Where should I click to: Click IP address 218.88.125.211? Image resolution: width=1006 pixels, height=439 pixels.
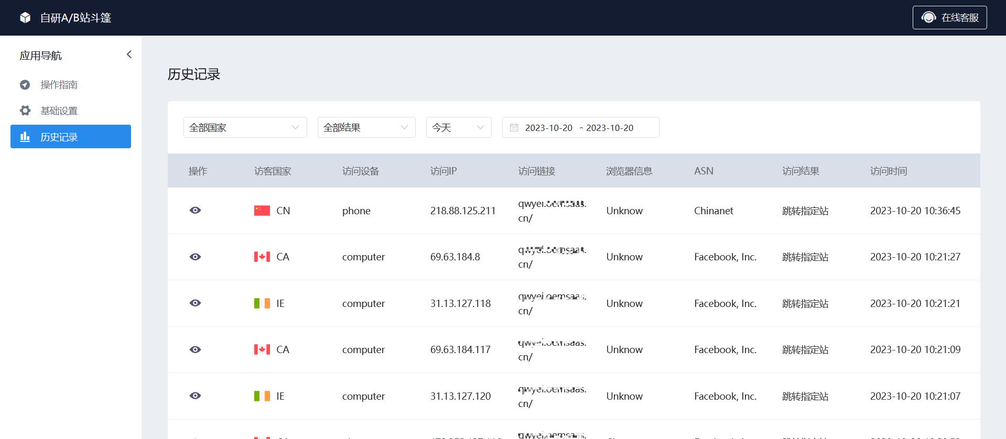pos(463,211)
